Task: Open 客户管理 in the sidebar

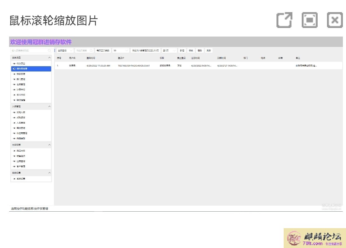Action: coord(31,166)
